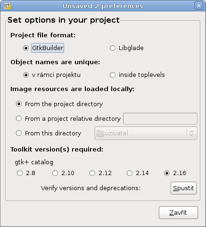Close the Unsaved 2 preferences window
Image resolution: width=206 pixels, height=227 pixels.
pyautogui.click(x=199, y=6)
